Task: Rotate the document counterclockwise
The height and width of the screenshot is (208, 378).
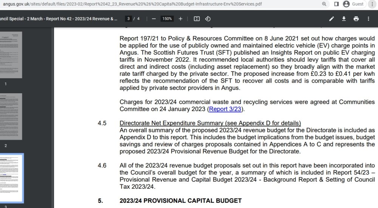Action: click(x=208, y=19)
